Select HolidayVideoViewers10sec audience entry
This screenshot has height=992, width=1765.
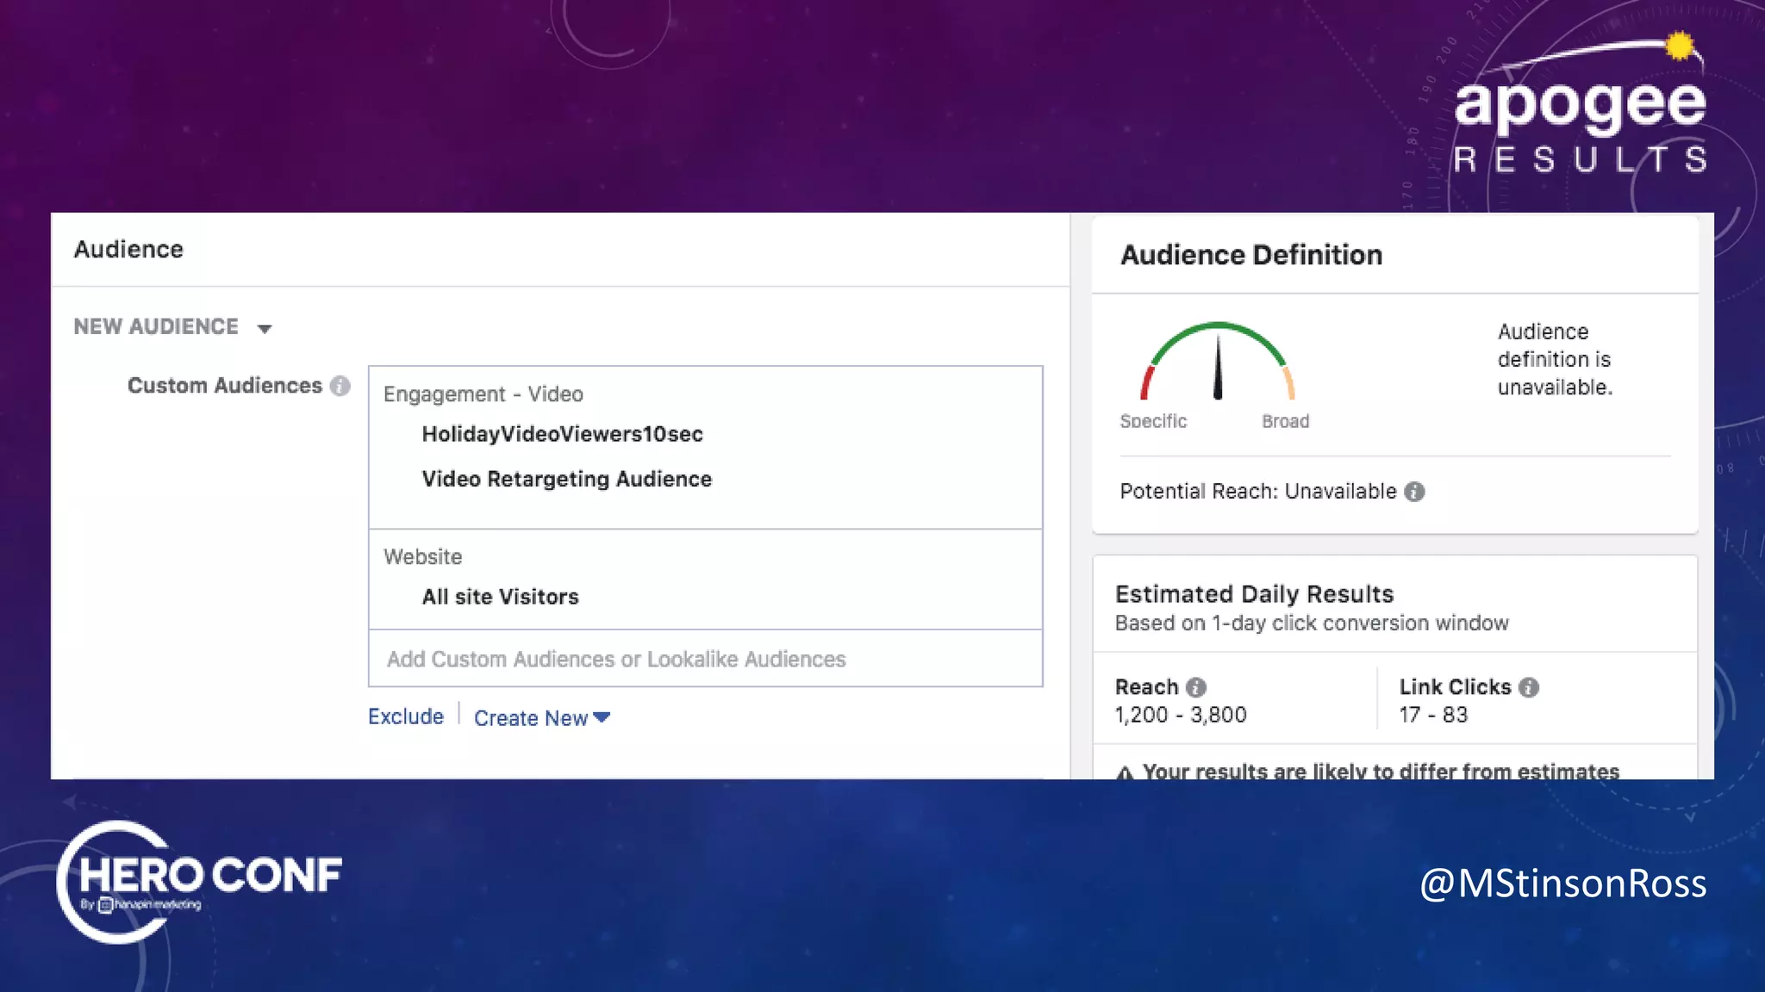562,434
